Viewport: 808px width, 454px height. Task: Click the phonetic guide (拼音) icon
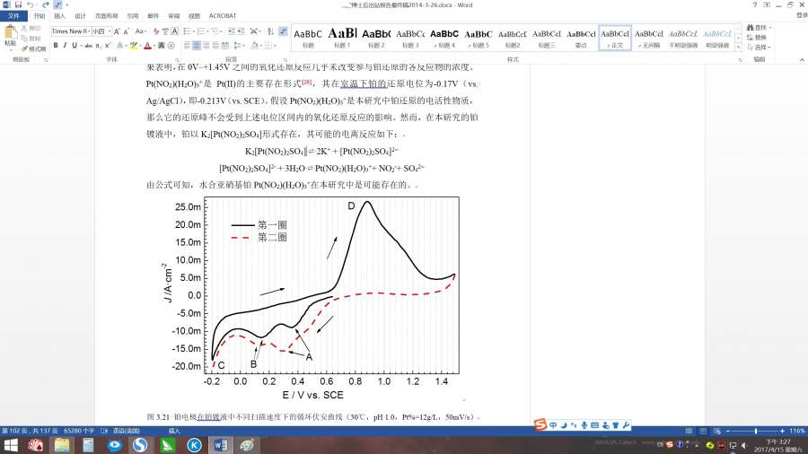pyautogui.click(x=165, y=31)
